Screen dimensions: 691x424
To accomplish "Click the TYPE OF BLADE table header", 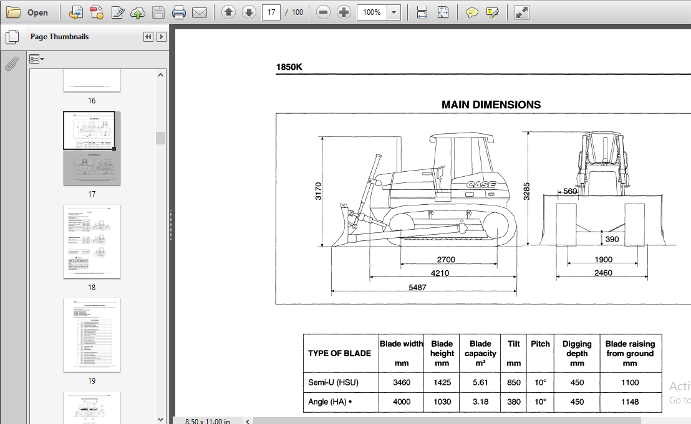I will click(x=339, y=353).
